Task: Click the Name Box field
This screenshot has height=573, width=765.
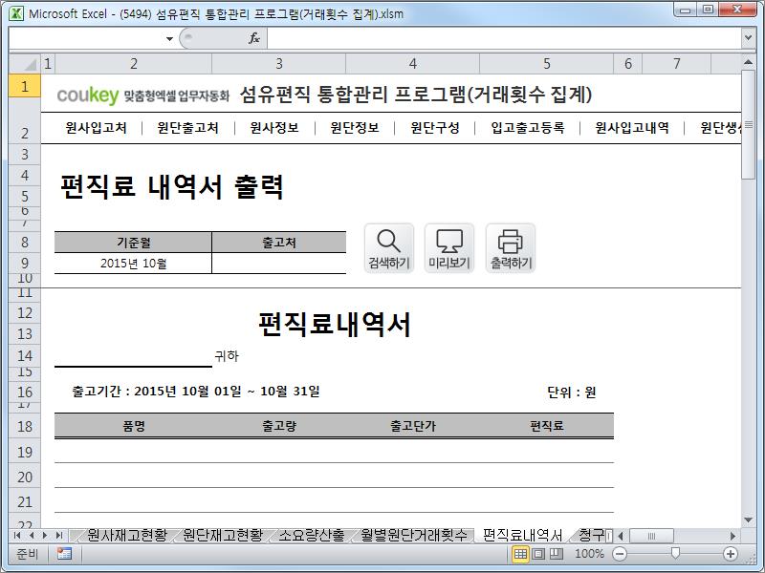Action: tap(86, 38)
